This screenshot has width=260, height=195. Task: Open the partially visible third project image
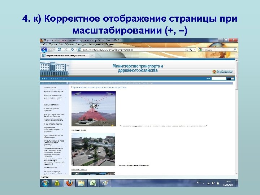pyautogui.click(x=93, y=174)
